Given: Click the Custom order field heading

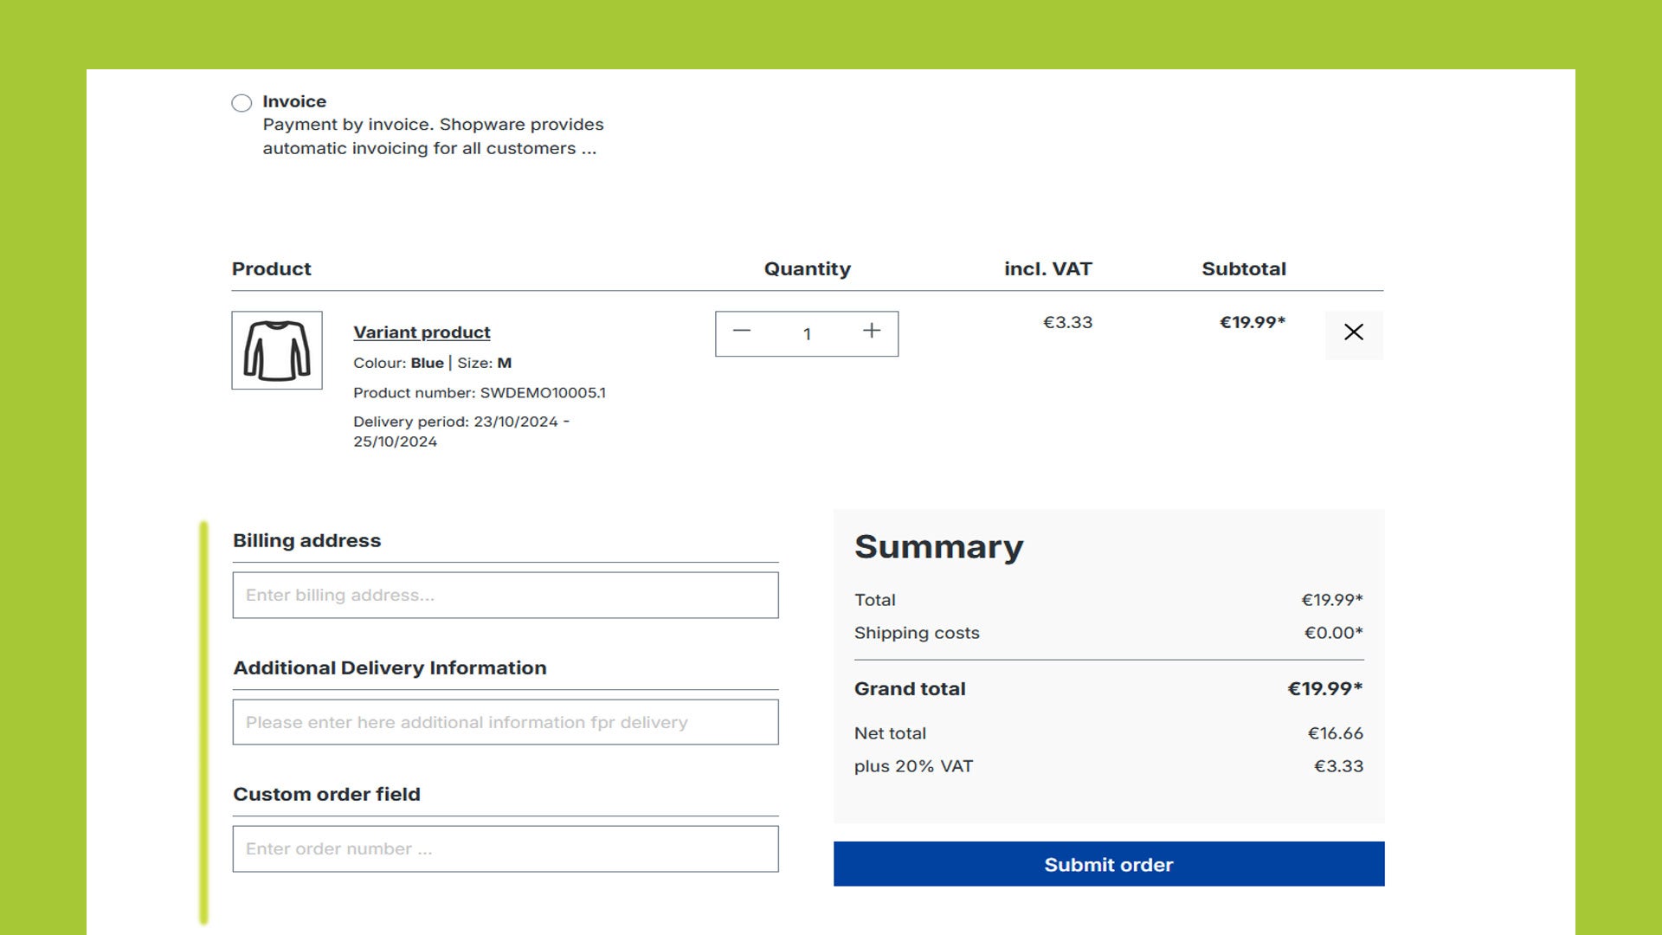Looking at the screenshot, I should pyautogui.click(x=326, y=795).
